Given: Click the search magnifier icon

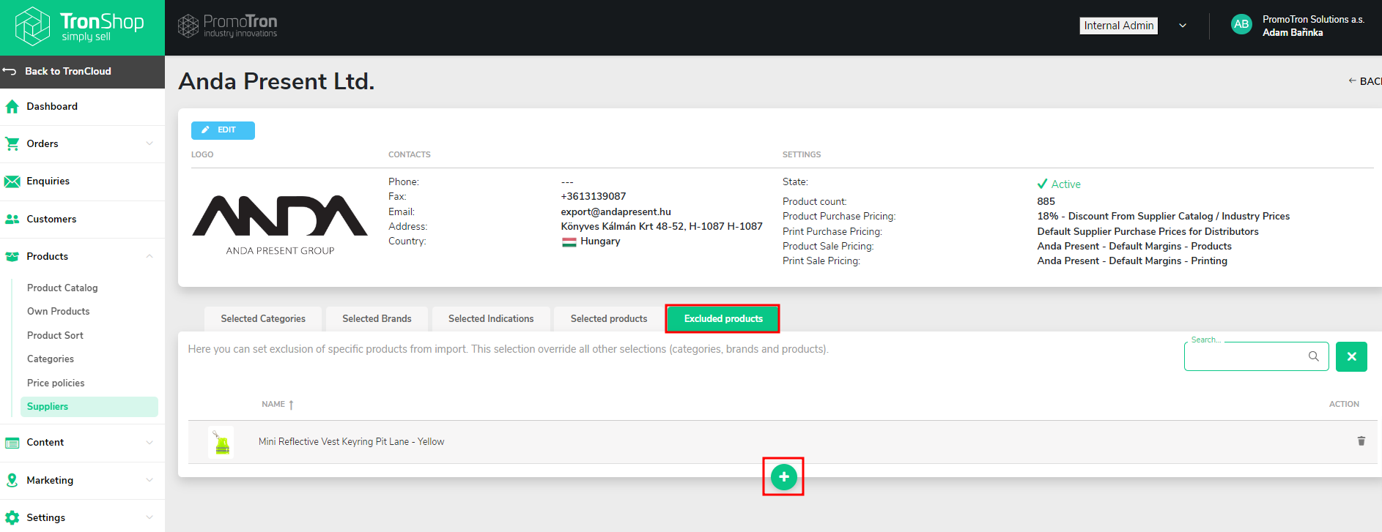Looking at the screenshot, I should [1313, 356].
